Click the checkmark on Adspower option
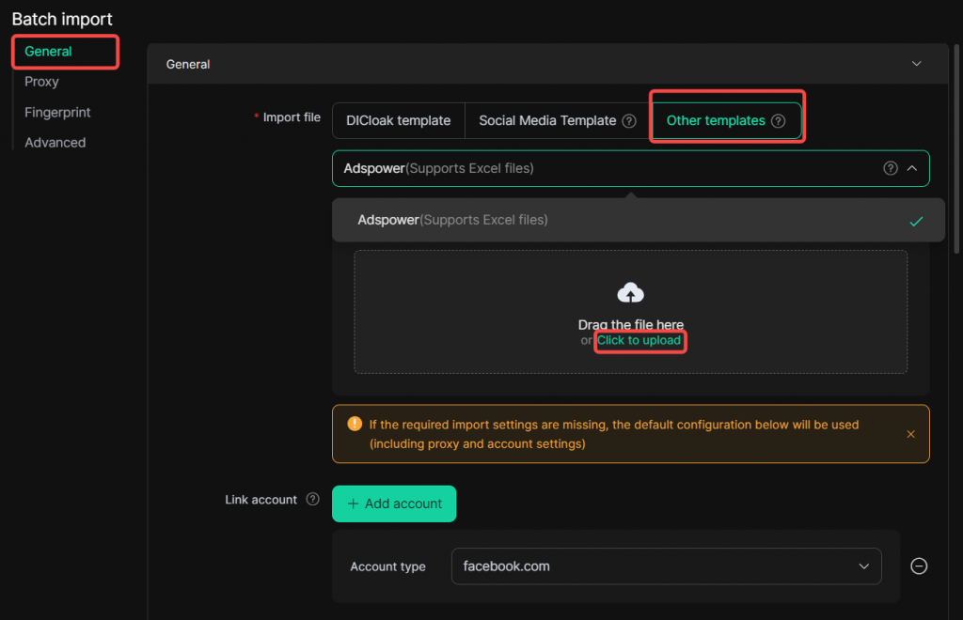 pos(916,222)
